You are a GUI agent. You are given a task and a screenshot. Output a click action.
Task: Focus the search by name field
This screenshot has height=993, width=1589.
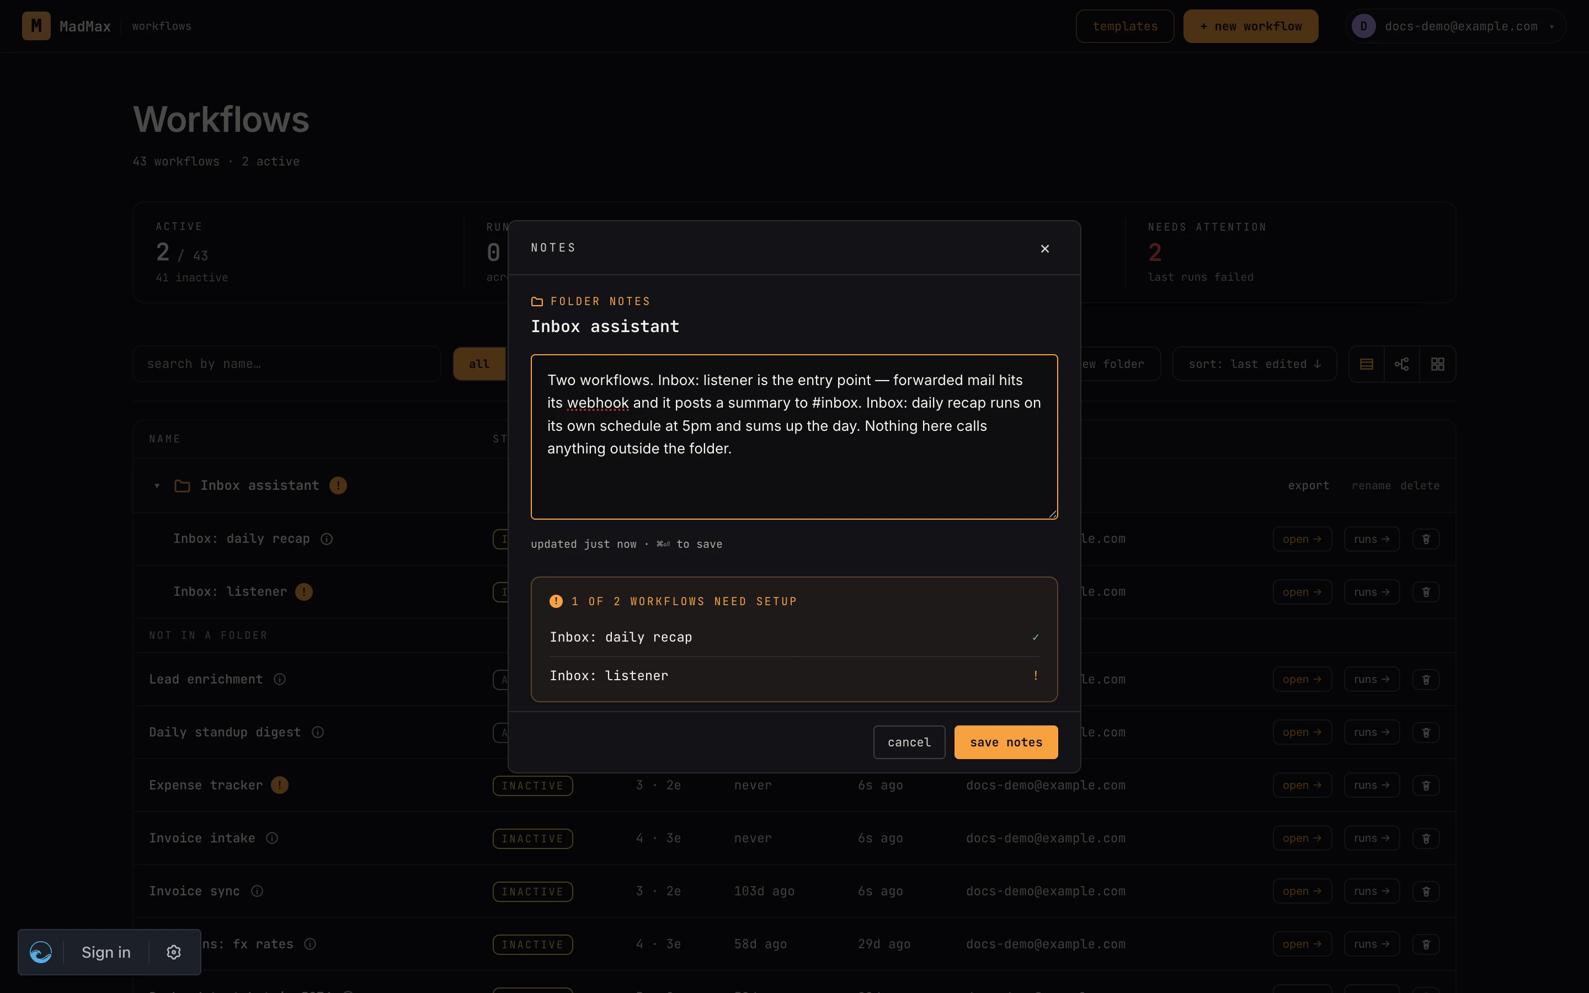286,364
